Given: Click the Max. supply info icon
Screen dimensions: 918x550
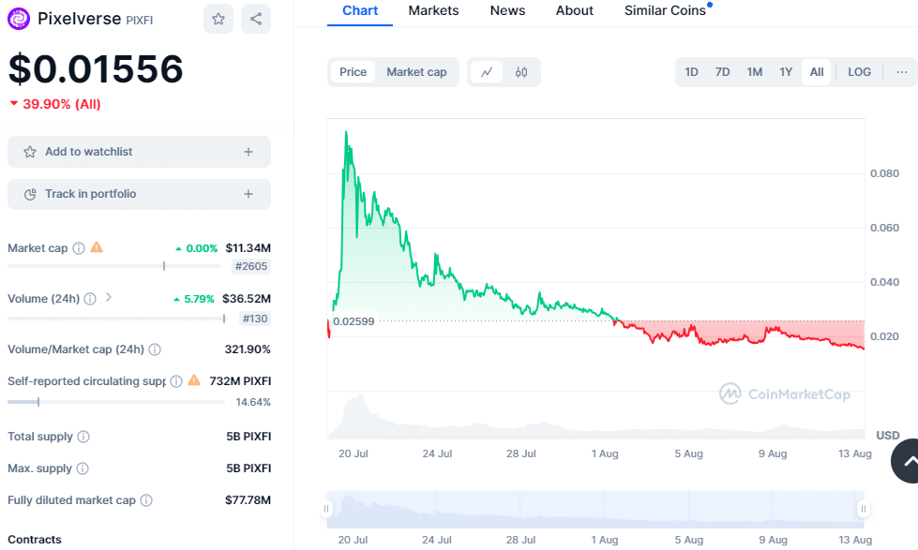Looking at the screenshot, I should click(83, 468).
